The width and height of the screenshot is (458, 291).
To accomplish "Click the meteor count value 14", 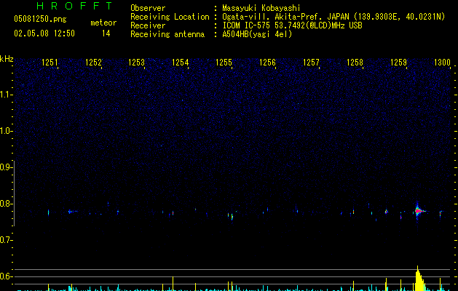I will click(x=106, y=33).
